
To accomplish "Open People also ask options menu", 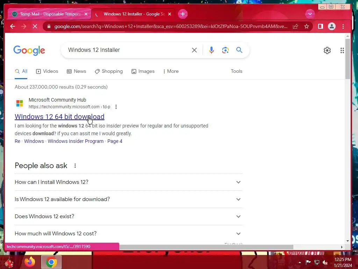I will [75, 166].
